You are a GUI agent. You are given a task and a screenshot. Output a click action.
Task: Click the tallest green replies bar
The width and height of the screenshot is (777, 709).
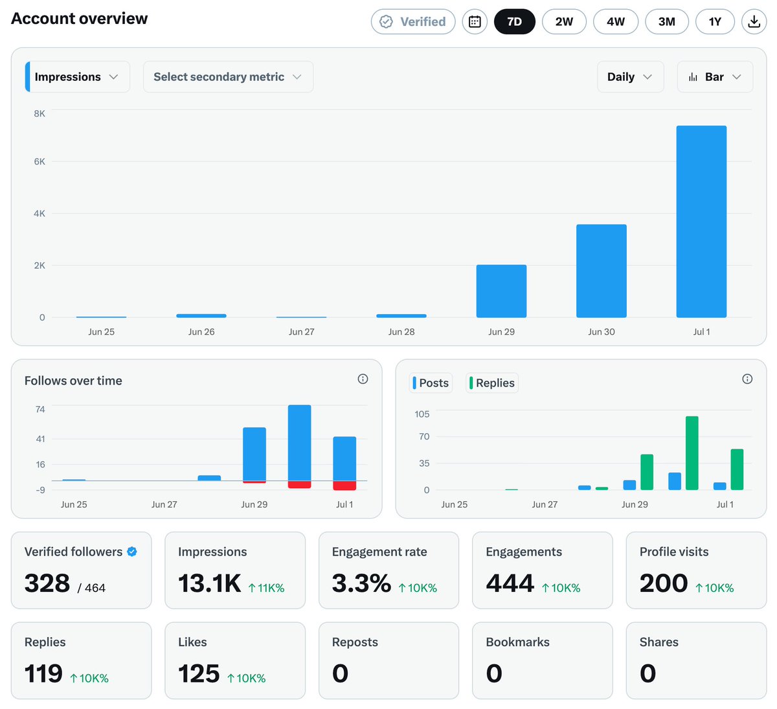click(x=692, y=453)
